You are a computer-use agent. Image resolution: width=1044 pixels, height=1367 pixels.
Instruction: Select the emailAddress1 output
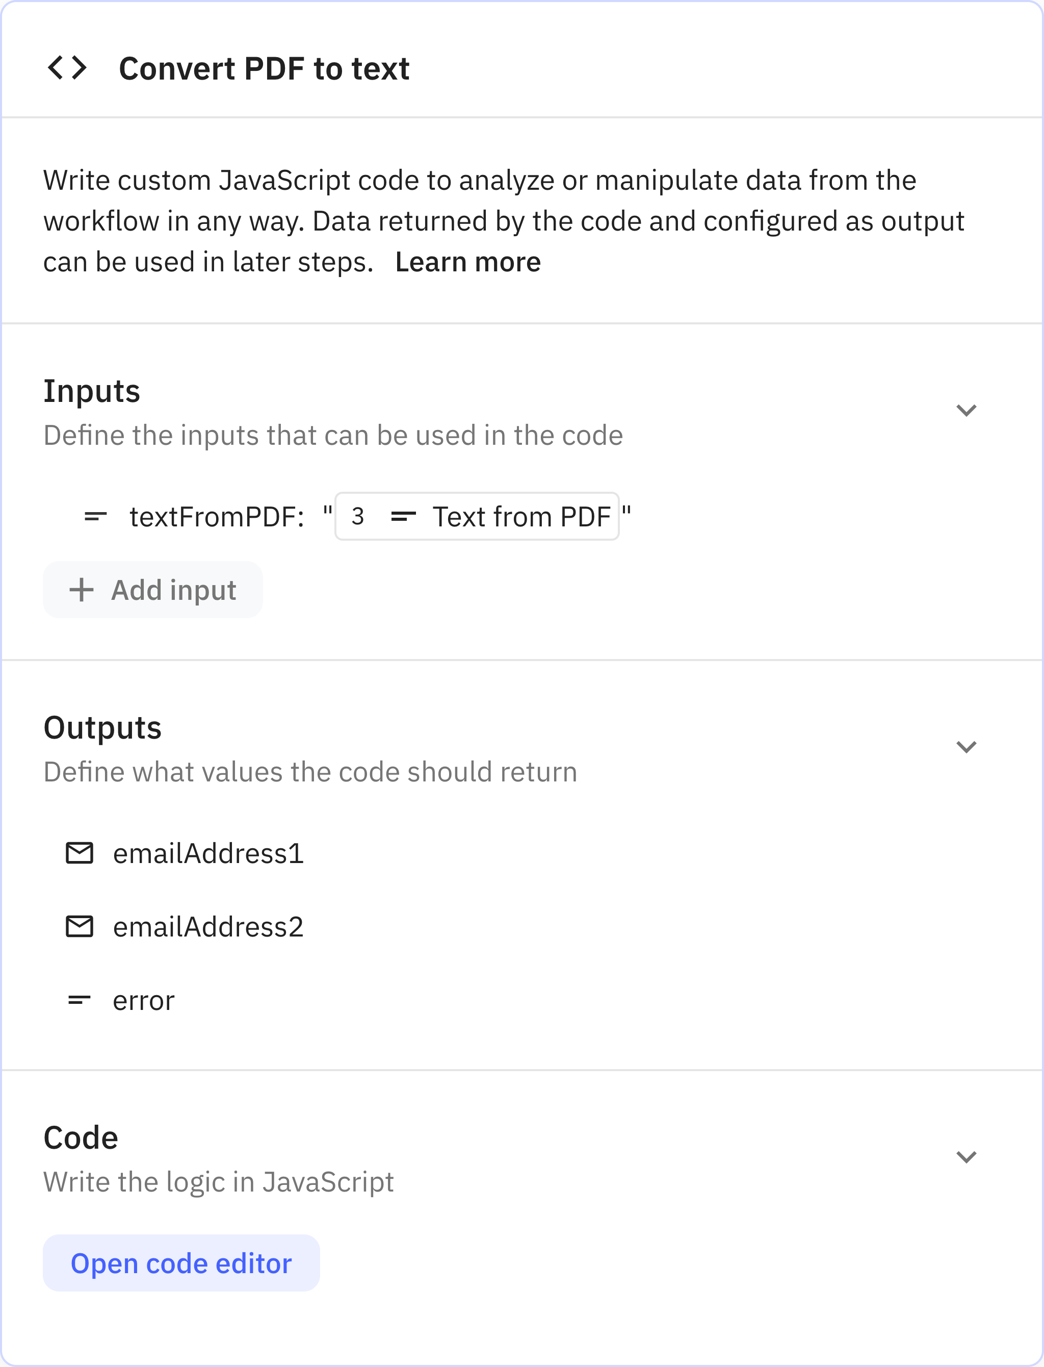click(x=208, y=853)
